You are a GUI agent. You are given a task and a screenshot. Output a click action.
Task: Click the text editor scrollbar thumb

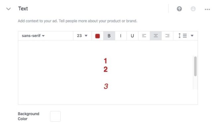(x=195, y=66)
